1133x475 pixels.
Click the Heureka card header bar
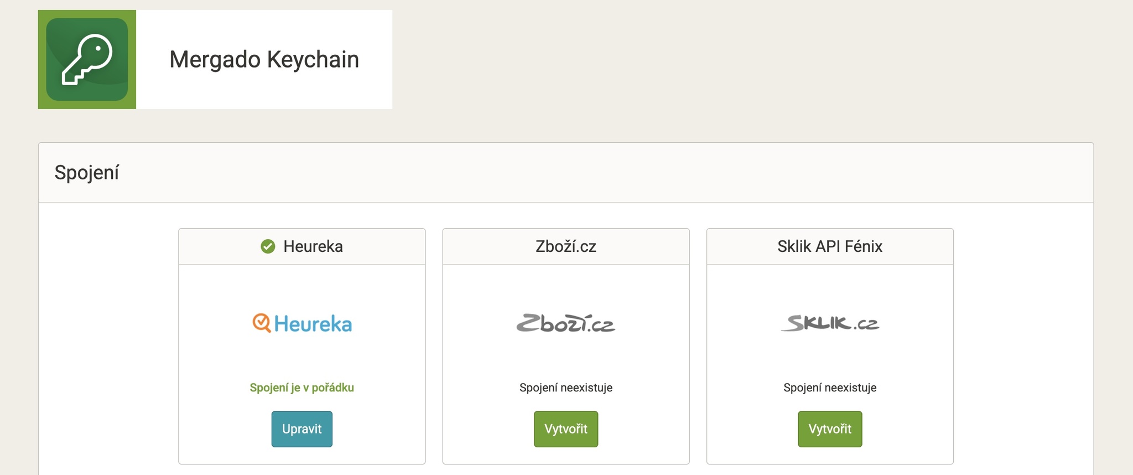(x=387, y=247)
